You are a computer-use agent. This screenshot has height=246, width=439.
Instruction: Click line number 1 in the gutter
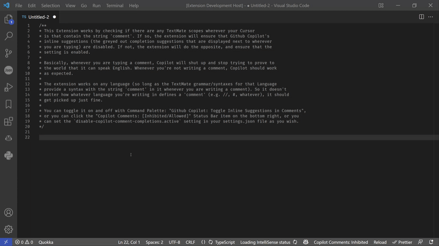[29, 26]
